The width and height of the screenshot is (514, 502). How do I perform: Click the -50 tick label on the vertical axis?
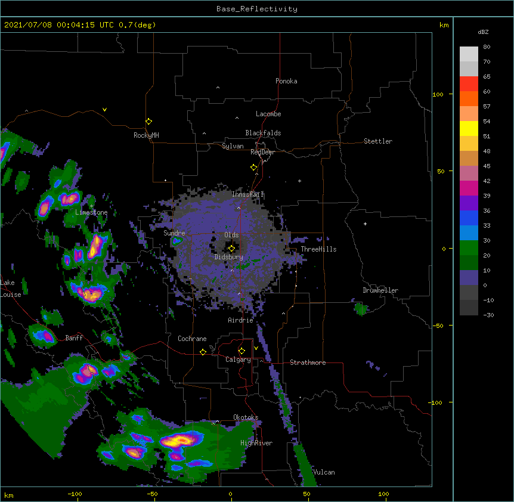[438, 326]
